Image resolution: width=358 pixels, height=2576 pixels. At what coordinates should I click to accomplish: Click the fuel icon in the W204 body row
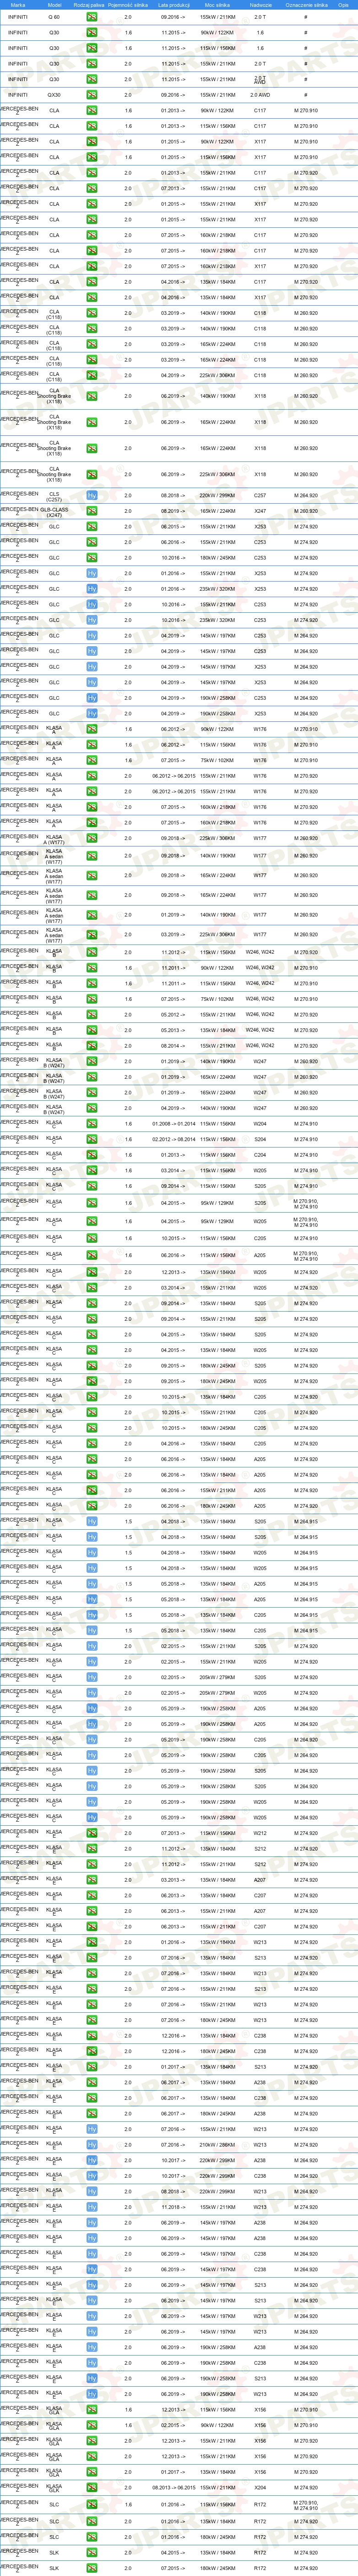(x=92, y=1124)
